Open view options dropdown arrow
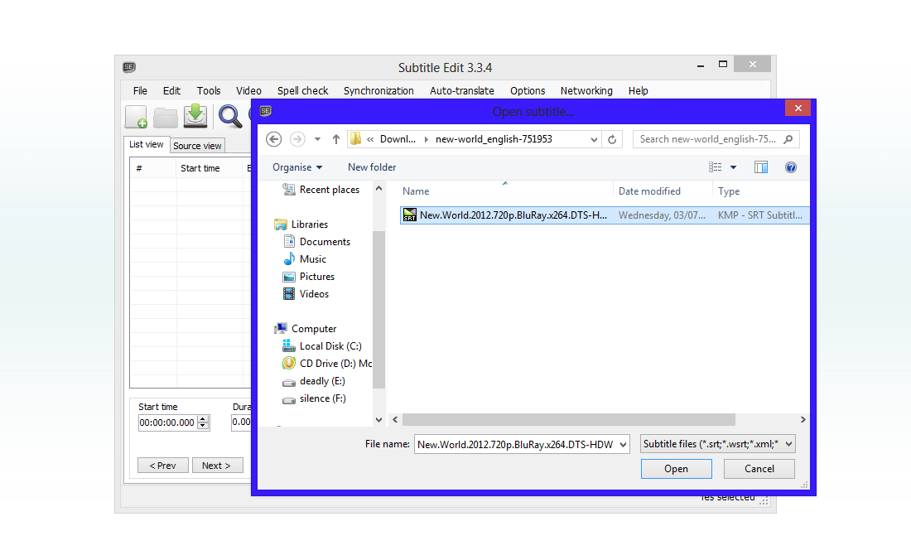 point(733,167)
